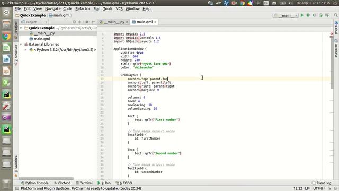Image resolution: width=339 pixels, height=191 pixels.
Task: Click the profile run icon in toolbar
Action: point(320,15)
